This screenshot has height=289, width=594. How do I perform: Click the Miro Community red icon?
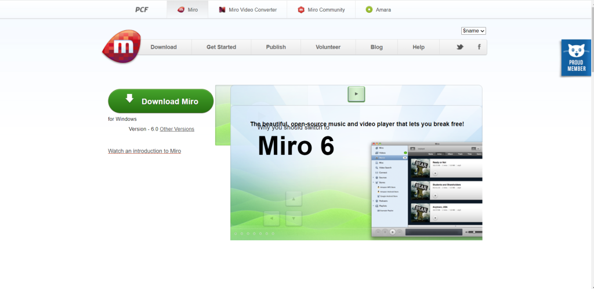pos(301,10)
